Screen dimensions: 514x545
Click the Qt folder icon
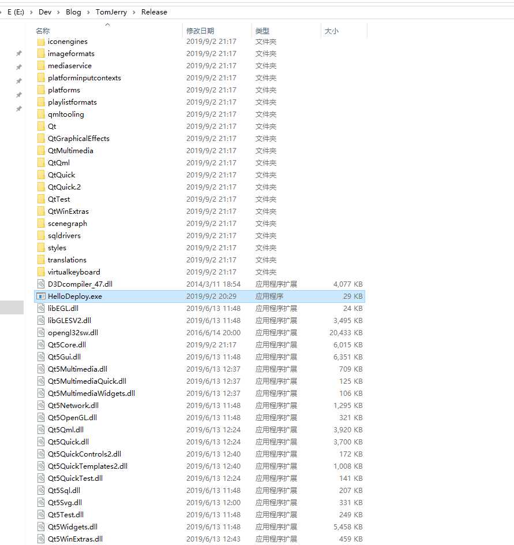pyautogui.click(x=41, y=127)
